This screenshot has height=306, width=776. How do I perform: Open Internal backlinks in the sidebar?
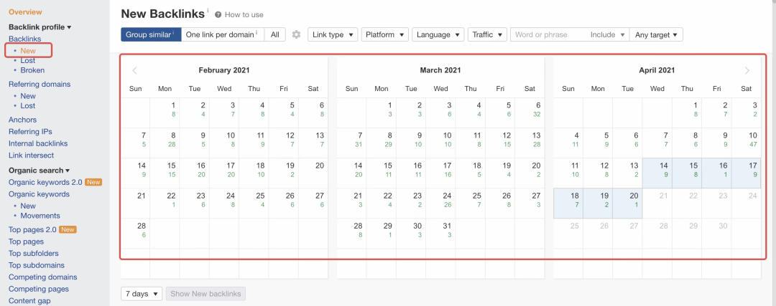[38, 143]
